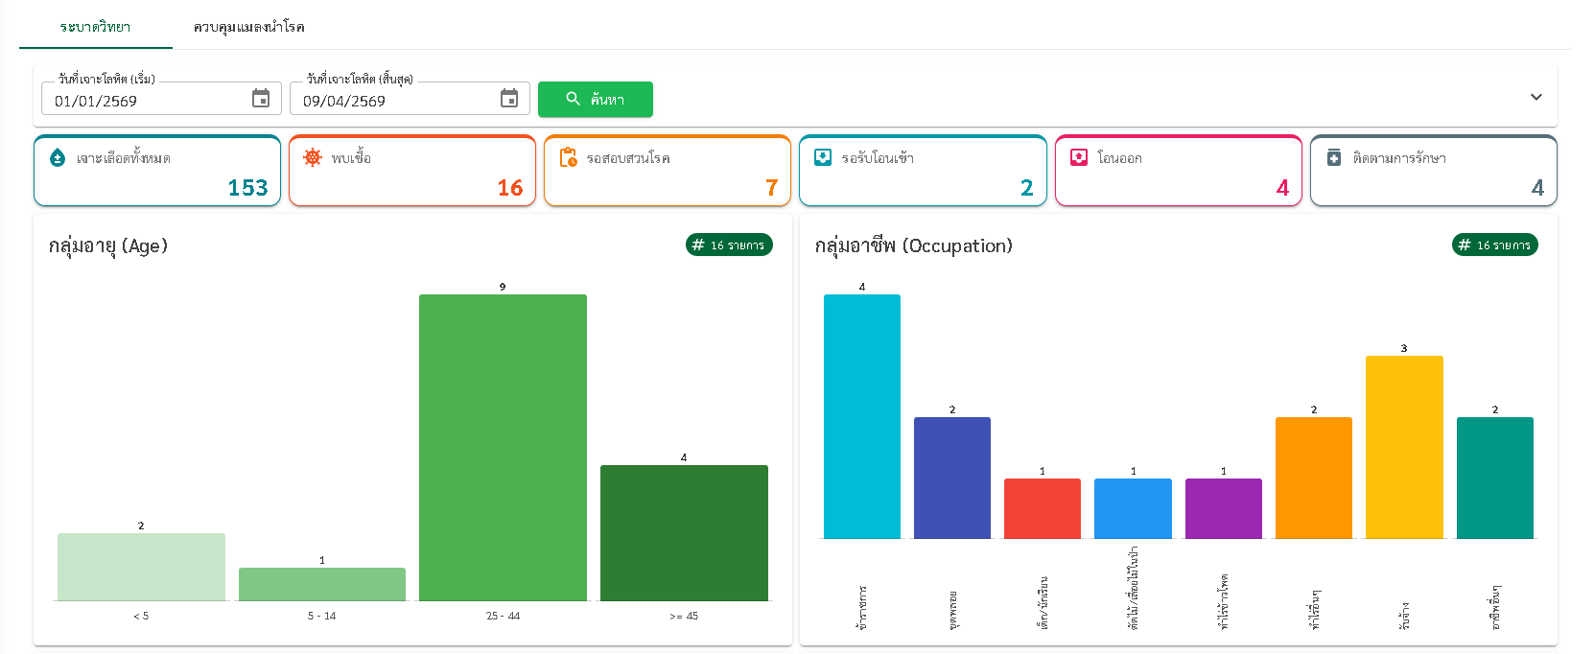Viewport: 1594px width, 654px height.
Task: Click the transfer-out icon on โอนออก card
Action: click(x=1079, y=158)
